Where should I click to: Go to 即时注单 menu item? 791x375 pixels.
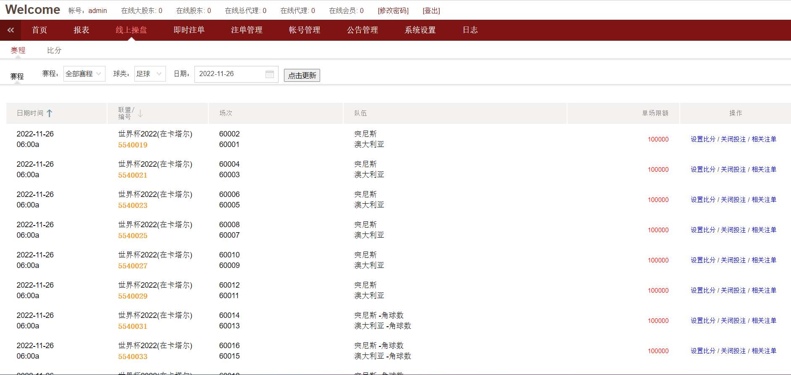[x=189, y=30]
